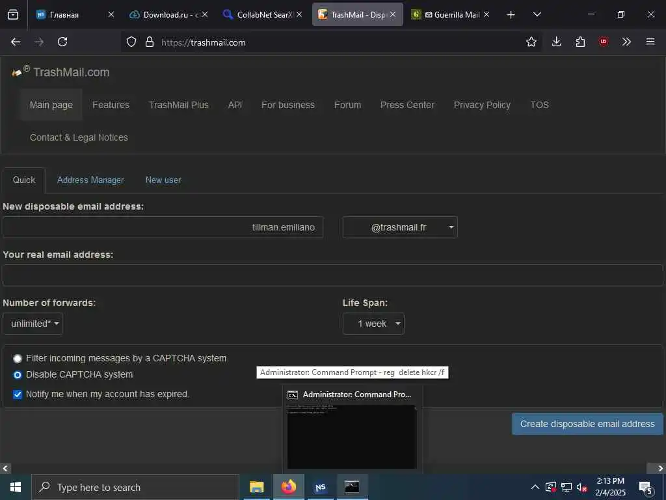Open the Windows Start menu
666x500 pixels.
[16, 487]
